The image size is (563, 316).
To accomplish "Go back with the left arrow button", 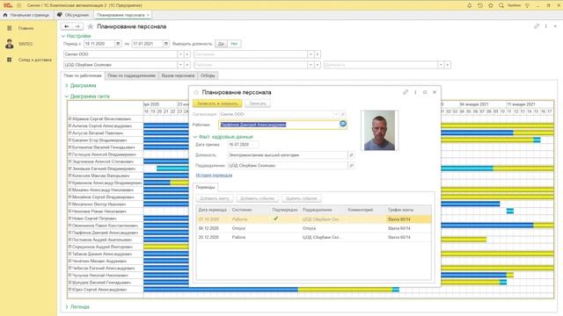I will [x=67, y=26].
